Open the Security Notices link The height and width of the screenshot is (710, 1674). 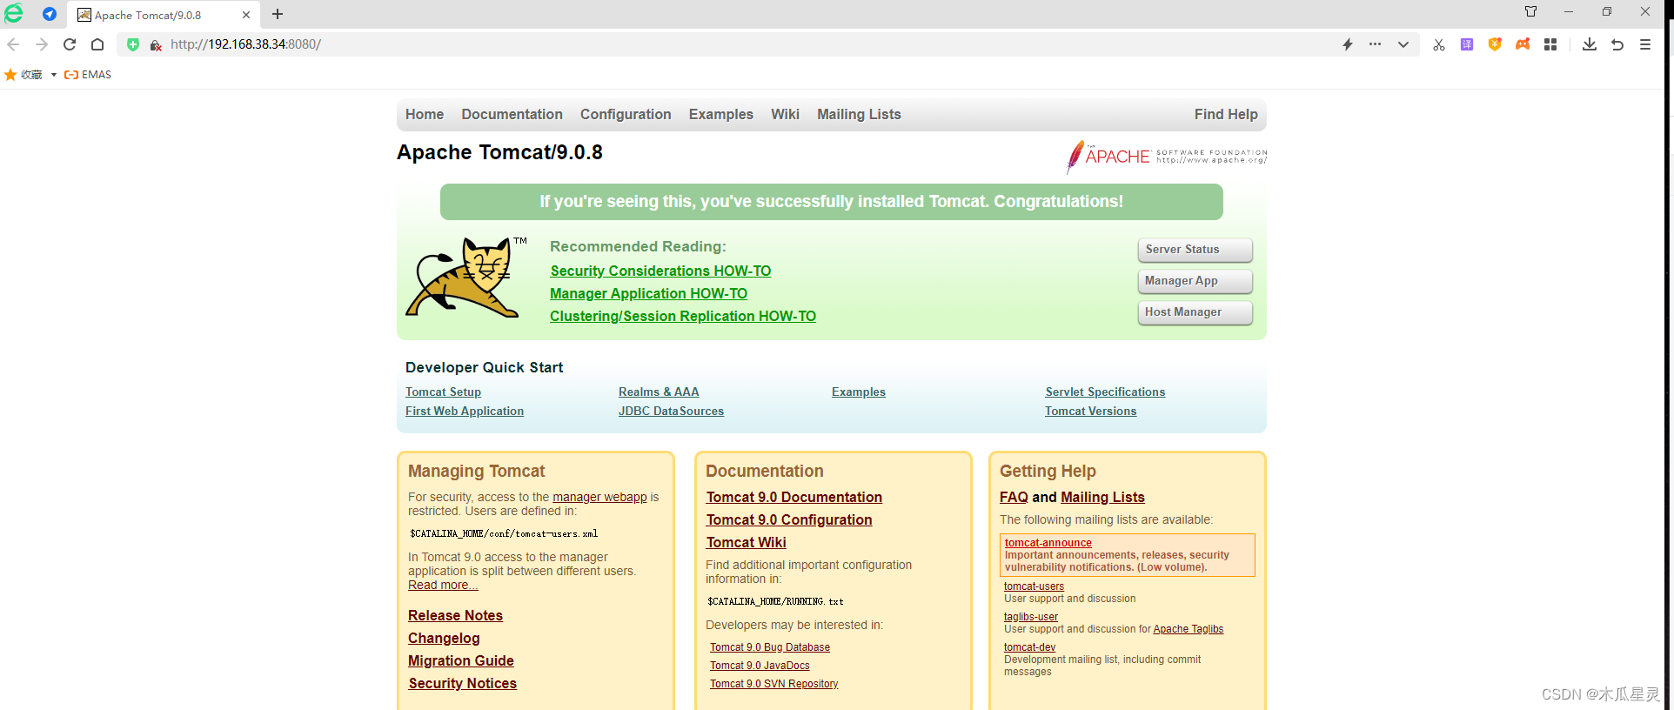[x=462, y=684]
